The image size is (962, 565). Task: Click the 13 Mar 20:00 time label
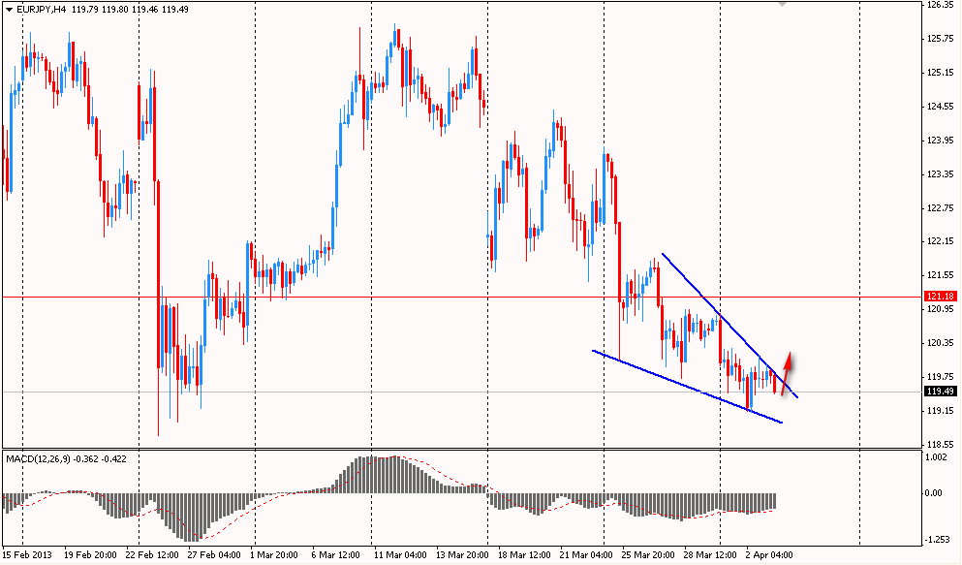pos(463,555)
